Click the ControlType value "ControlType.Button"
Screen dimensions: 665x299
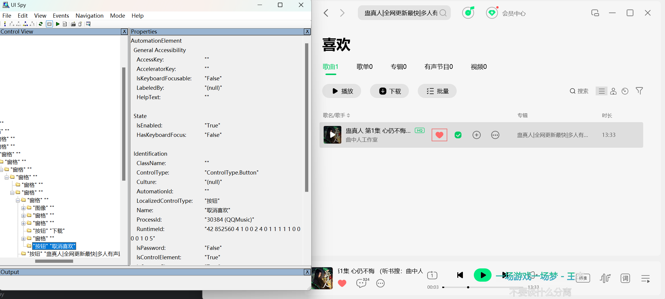pyautogui.click(x=232, y=172)
